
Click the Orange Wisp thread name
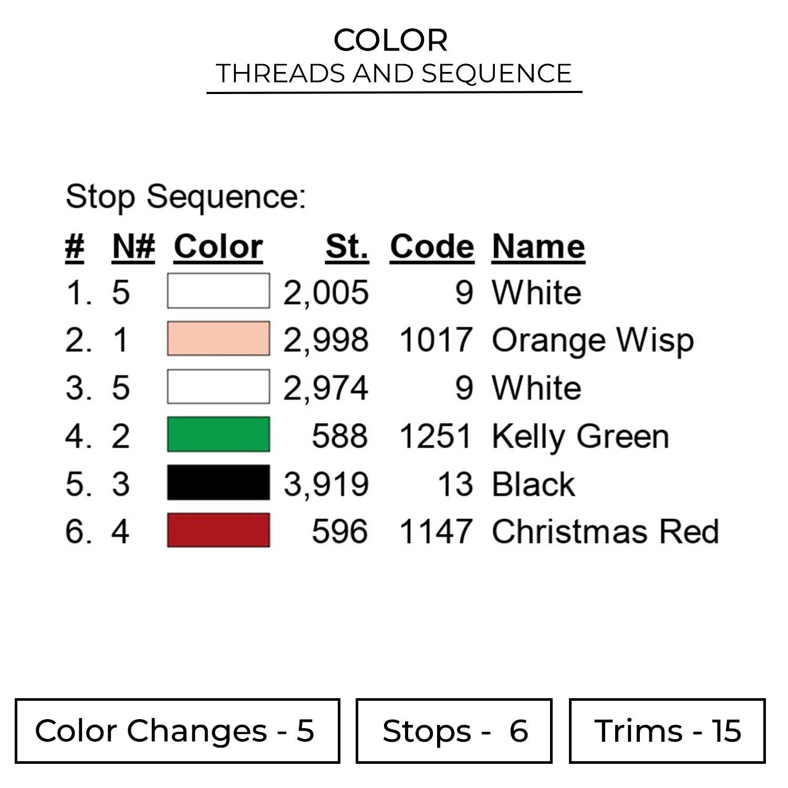[x=593, y=340]
